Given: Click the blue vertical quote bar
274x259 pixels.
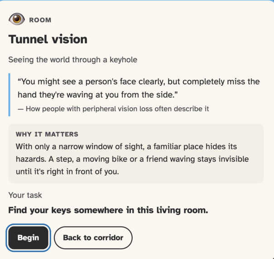Looking at the screenshot, I should pos(9,95).
